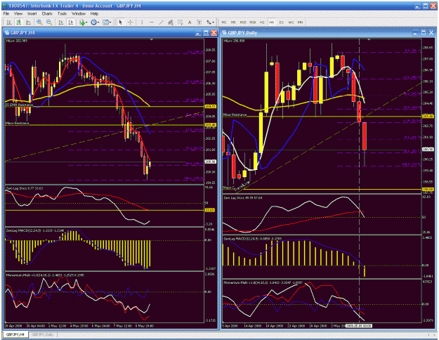Click chart shift triangle marker on H4 chart
The width and height of the screenshot is (439, 340).
click(x=152, y=40)
